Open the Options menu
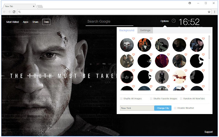The width and height of the screenshot is (219, 137). click(x=165, y=21)
